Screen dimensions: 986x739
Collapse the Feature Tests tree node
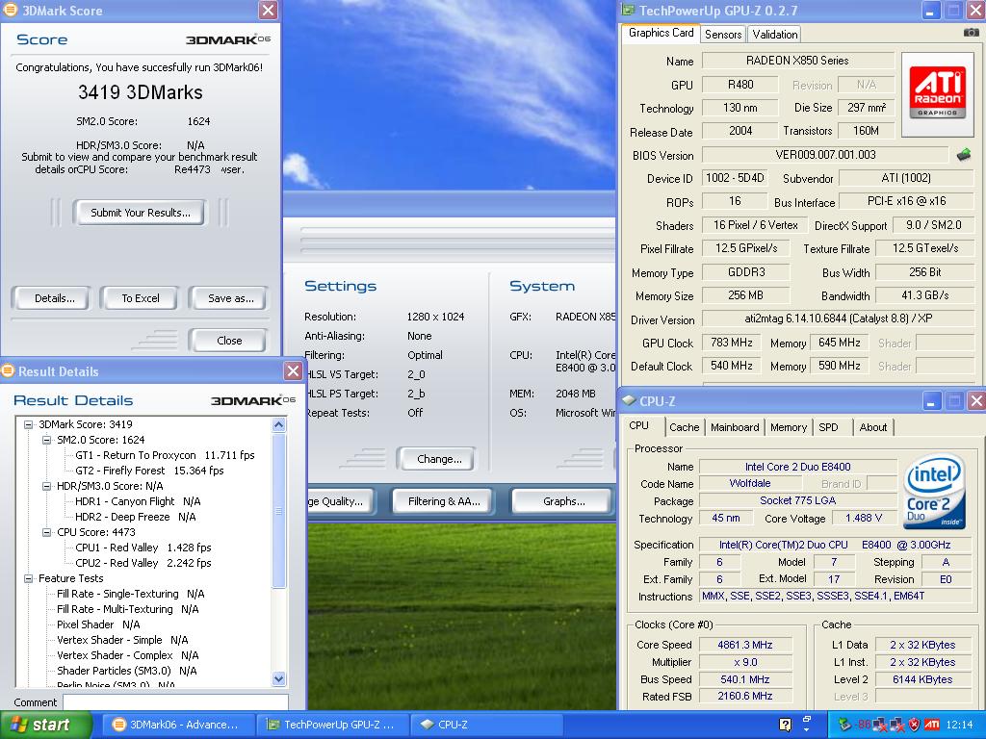tap(28, 578)
